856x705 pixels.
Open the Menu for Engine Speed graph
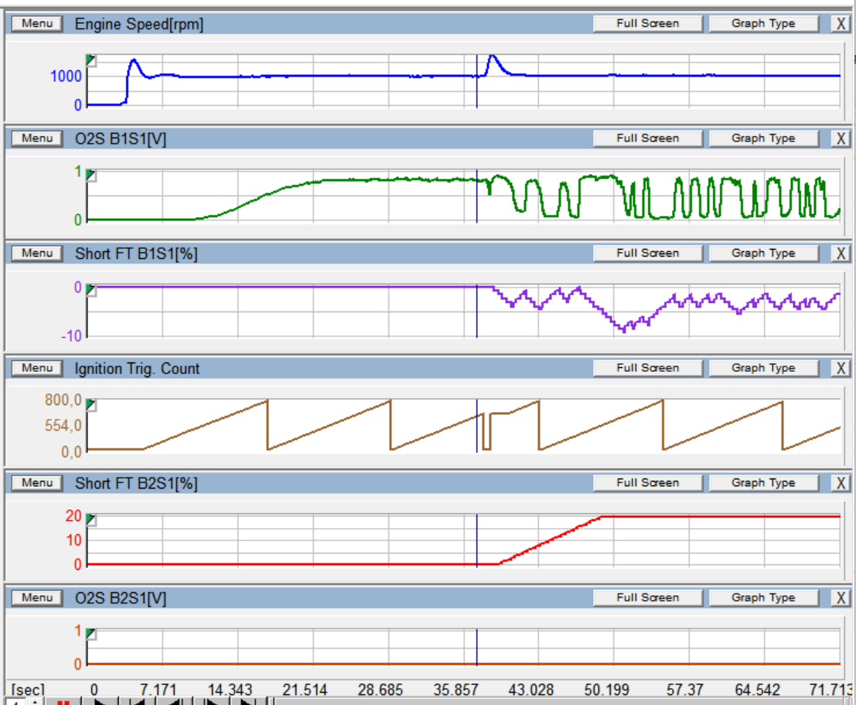coord(37,24)
